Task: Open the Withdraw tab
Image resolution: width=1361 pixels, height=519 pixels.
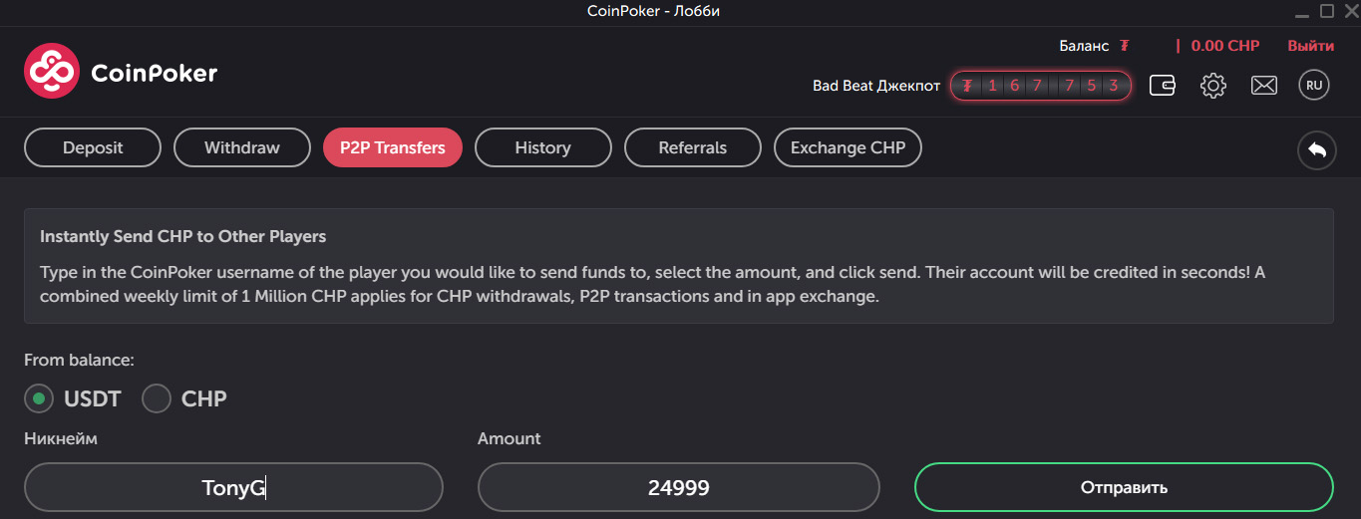Action: click(x=242, y=147)
